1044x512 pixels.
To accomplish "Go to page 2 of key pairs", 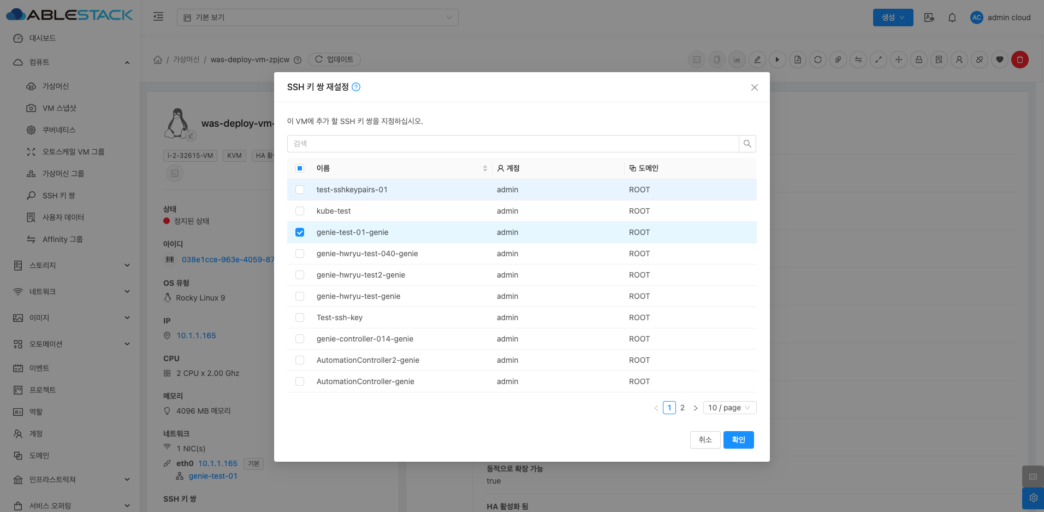I will pos(682,408).
